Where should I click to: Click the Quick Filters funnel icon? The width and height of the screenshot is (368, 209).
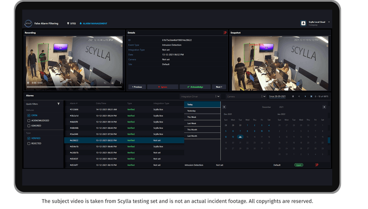58,104
